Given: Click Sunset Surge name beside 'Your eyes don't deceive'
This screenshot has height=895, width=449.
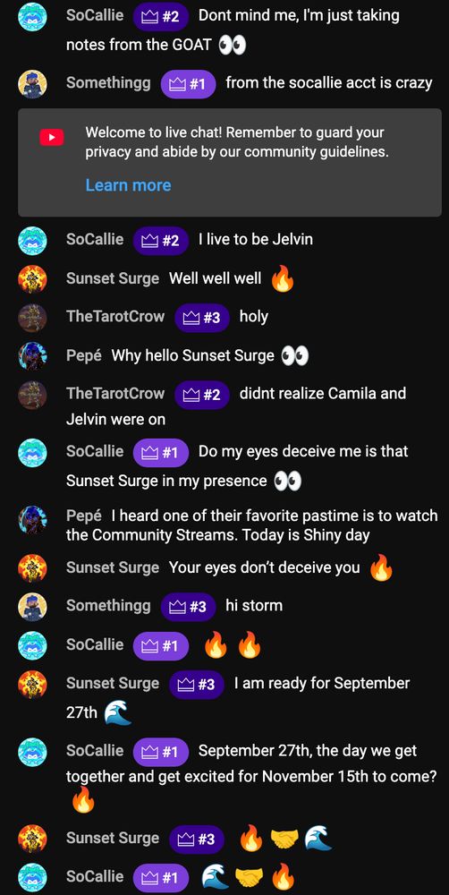Looking at the screenshot, I should point(113,568).
